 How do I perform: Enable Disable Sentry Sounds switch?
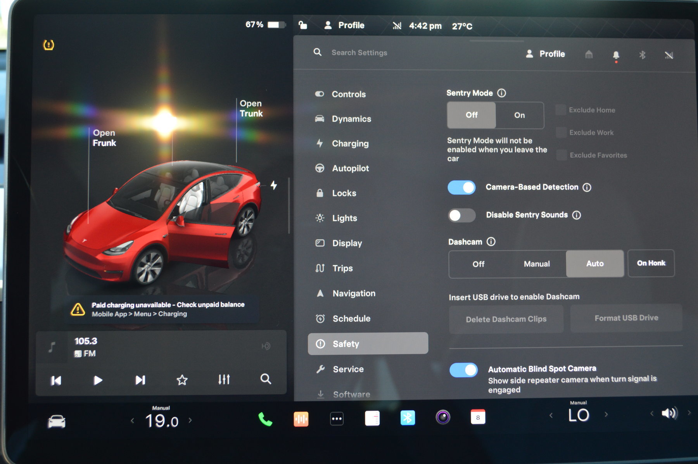461,215
